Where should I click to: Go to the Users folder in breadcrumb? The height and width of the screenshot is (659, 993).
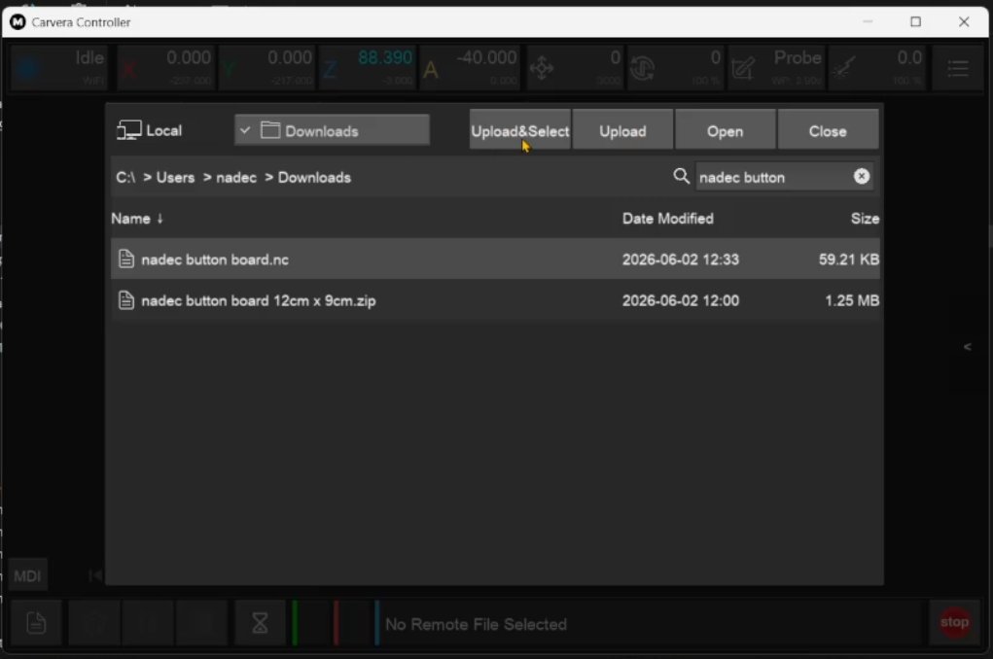[x=175, y=177]
